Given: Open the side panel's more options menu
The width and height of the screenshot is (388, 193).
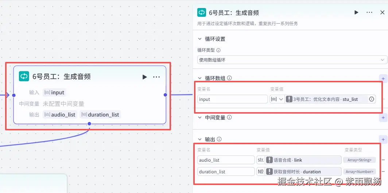Looking at the screenshot, I should [x=369, y=12].
